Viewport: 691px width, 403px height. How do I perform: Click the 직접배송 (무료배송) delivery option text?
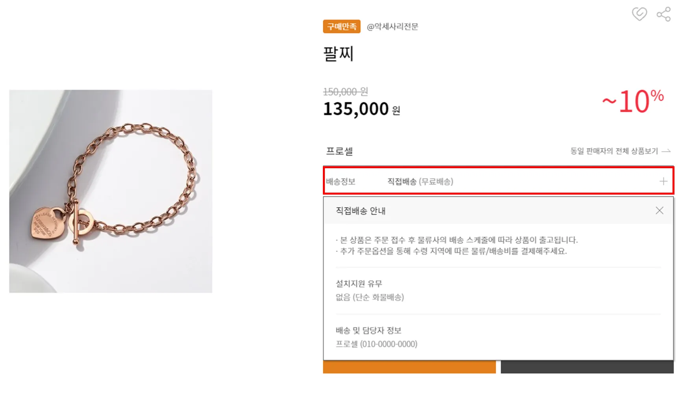click(420, 182)
